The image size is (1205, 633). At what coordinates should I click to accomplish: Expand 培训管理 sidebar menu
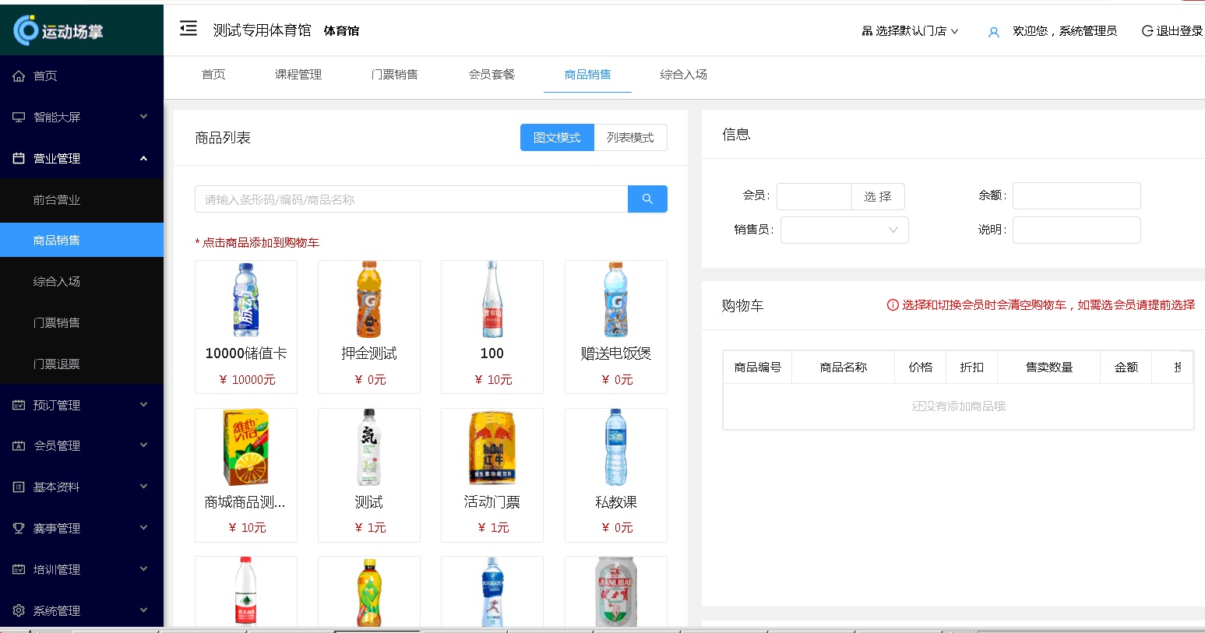click(x=82, y=569)
